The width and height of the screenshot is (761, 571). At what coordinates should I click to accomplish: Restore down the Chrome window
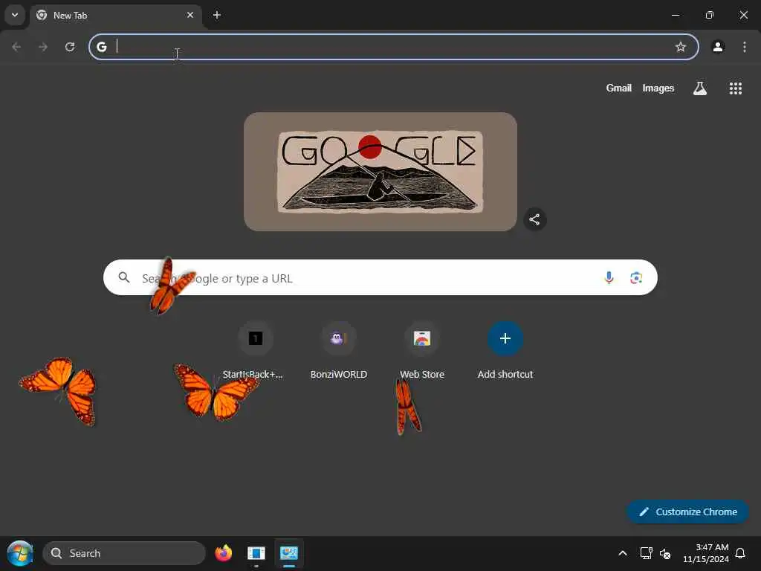(710, 15)
